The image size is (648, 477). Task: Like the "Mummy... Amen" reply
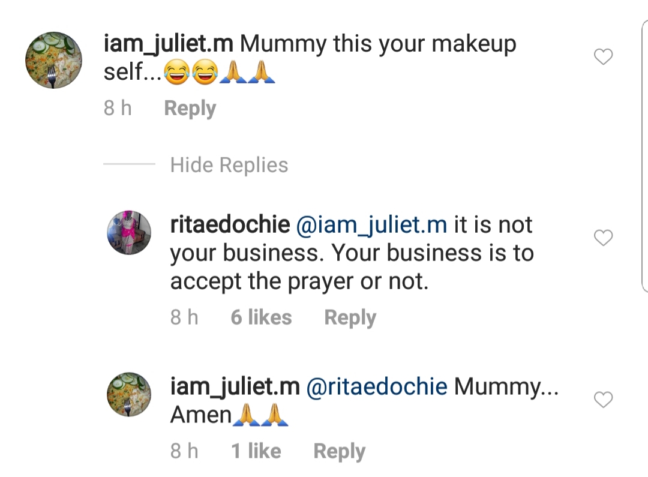pos(602,400)
